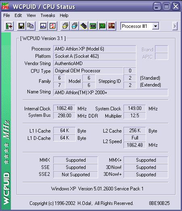The height and width of the screenshot is (211, 182).
Task: Click the standard Family value 6
Action: [59, 78]
